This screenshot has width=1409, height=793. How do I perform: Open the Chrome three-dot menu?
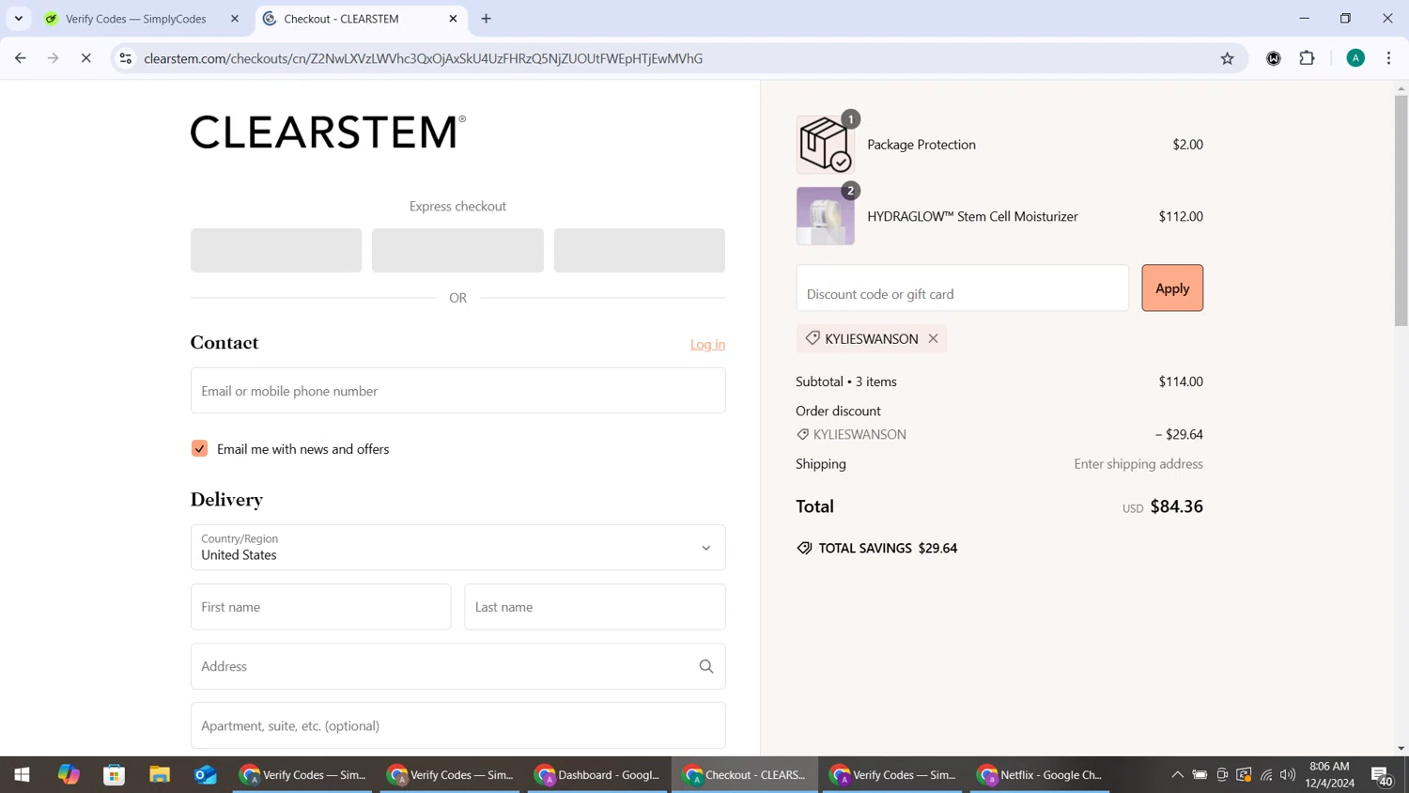coord(1388,58)
